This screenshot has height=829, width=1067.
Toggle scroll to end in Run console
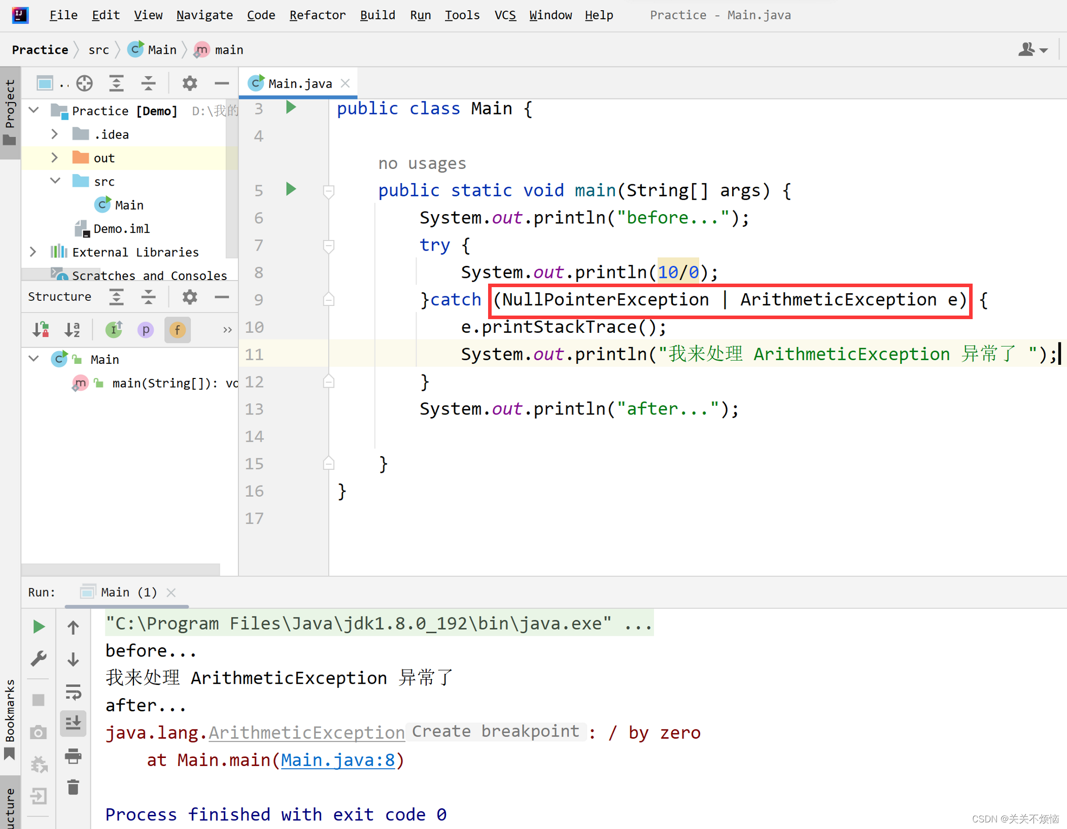coord(73,723)
